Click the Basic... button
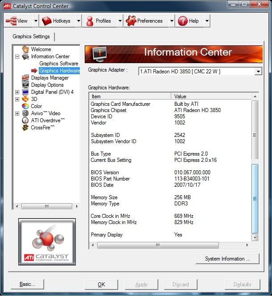The width and height of the screenshot is (272, 297). click(x=27, y=284)
